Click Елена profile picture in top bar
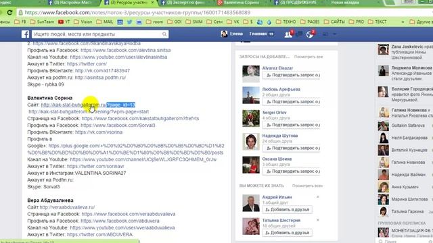433x243 pixels. tap(224, 34)
